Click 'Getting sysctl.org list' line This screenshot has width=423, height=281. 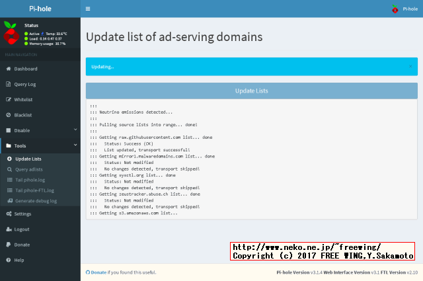[x=133, y=175]
